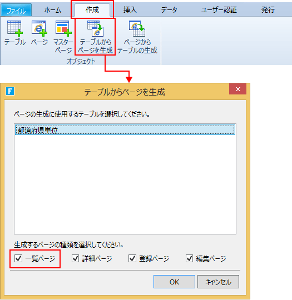
Task: Switch to the ユーザー認証 tab
Action: click(219, 10)
